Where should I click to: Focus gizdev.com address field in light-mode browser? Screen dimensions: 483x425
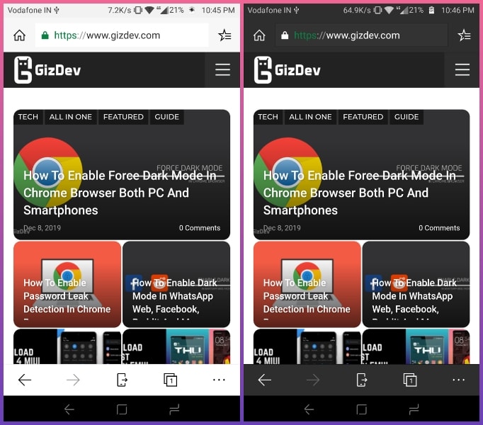(122, 35)
